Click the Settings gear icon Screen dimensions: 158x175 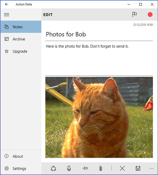[7, 168]
